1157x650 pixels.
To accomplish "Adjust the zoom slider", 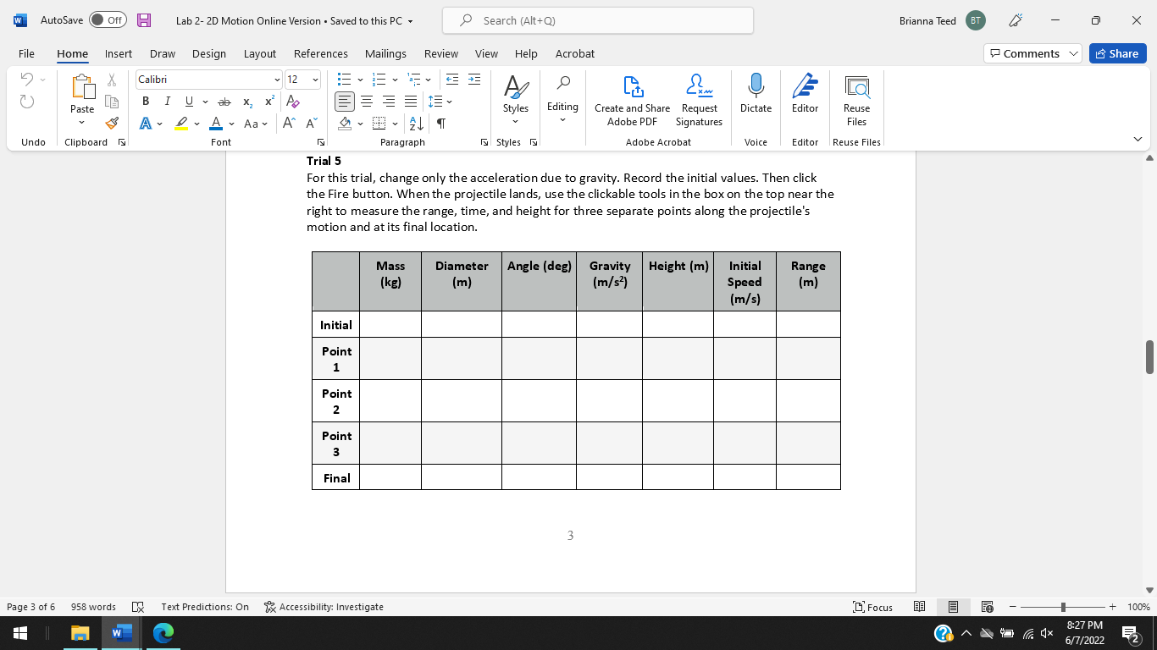I will [x=1062, y=607].
